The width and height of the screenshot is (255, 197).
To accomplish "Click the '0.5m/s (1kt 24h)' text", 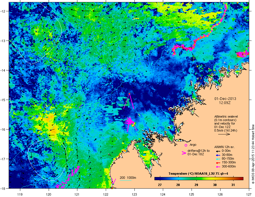I will (x=226, y=131).
